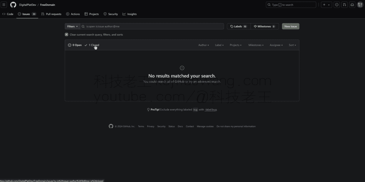Switch to the Insights tab
Image resolution: width=365 pixels, height=182 pixels.
130,14
